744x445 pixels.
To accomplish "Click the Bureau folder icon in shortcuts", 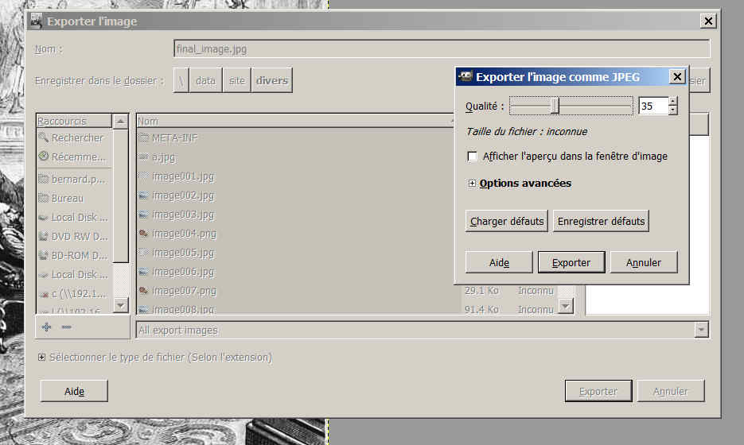I will coord(44,198).
